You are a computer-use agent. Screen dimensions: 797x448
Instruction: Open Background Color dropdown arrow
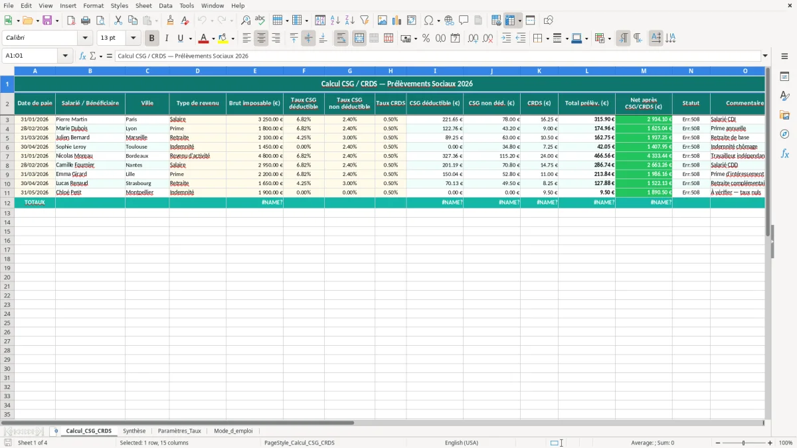point(232,38)
